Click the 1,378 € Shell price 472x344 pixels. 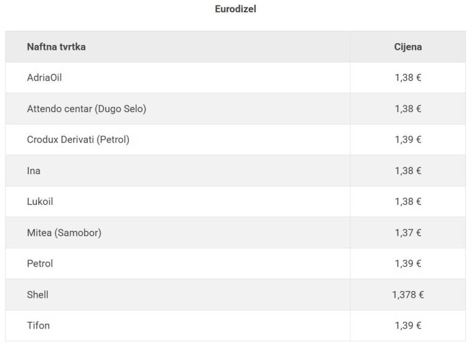pos(407,295)
